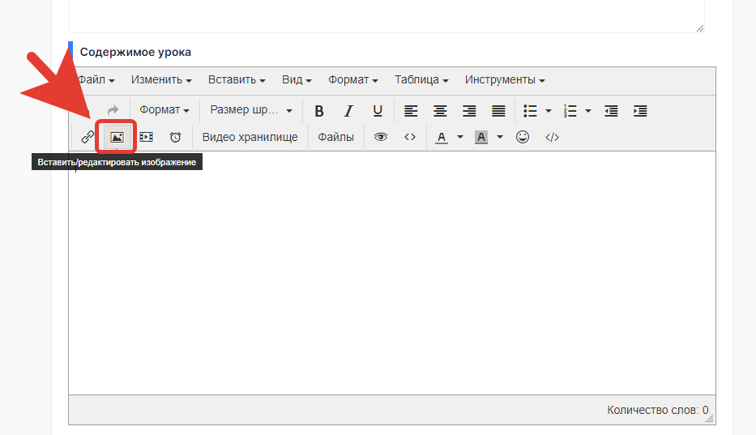The width and height of the screenshot is (756, 435).
Task: Open source code view with angle brackets icon
Action: coord(410,137)
